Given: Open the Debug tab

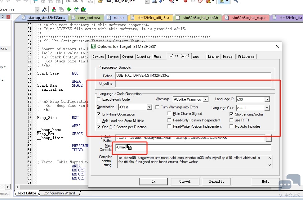Looking at the screenshot, I should 228,57.
